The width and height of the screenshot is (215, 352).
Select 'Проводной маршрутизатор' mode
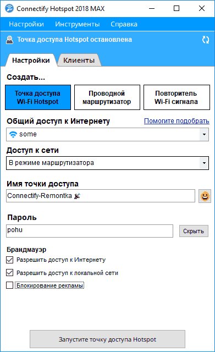107,97
